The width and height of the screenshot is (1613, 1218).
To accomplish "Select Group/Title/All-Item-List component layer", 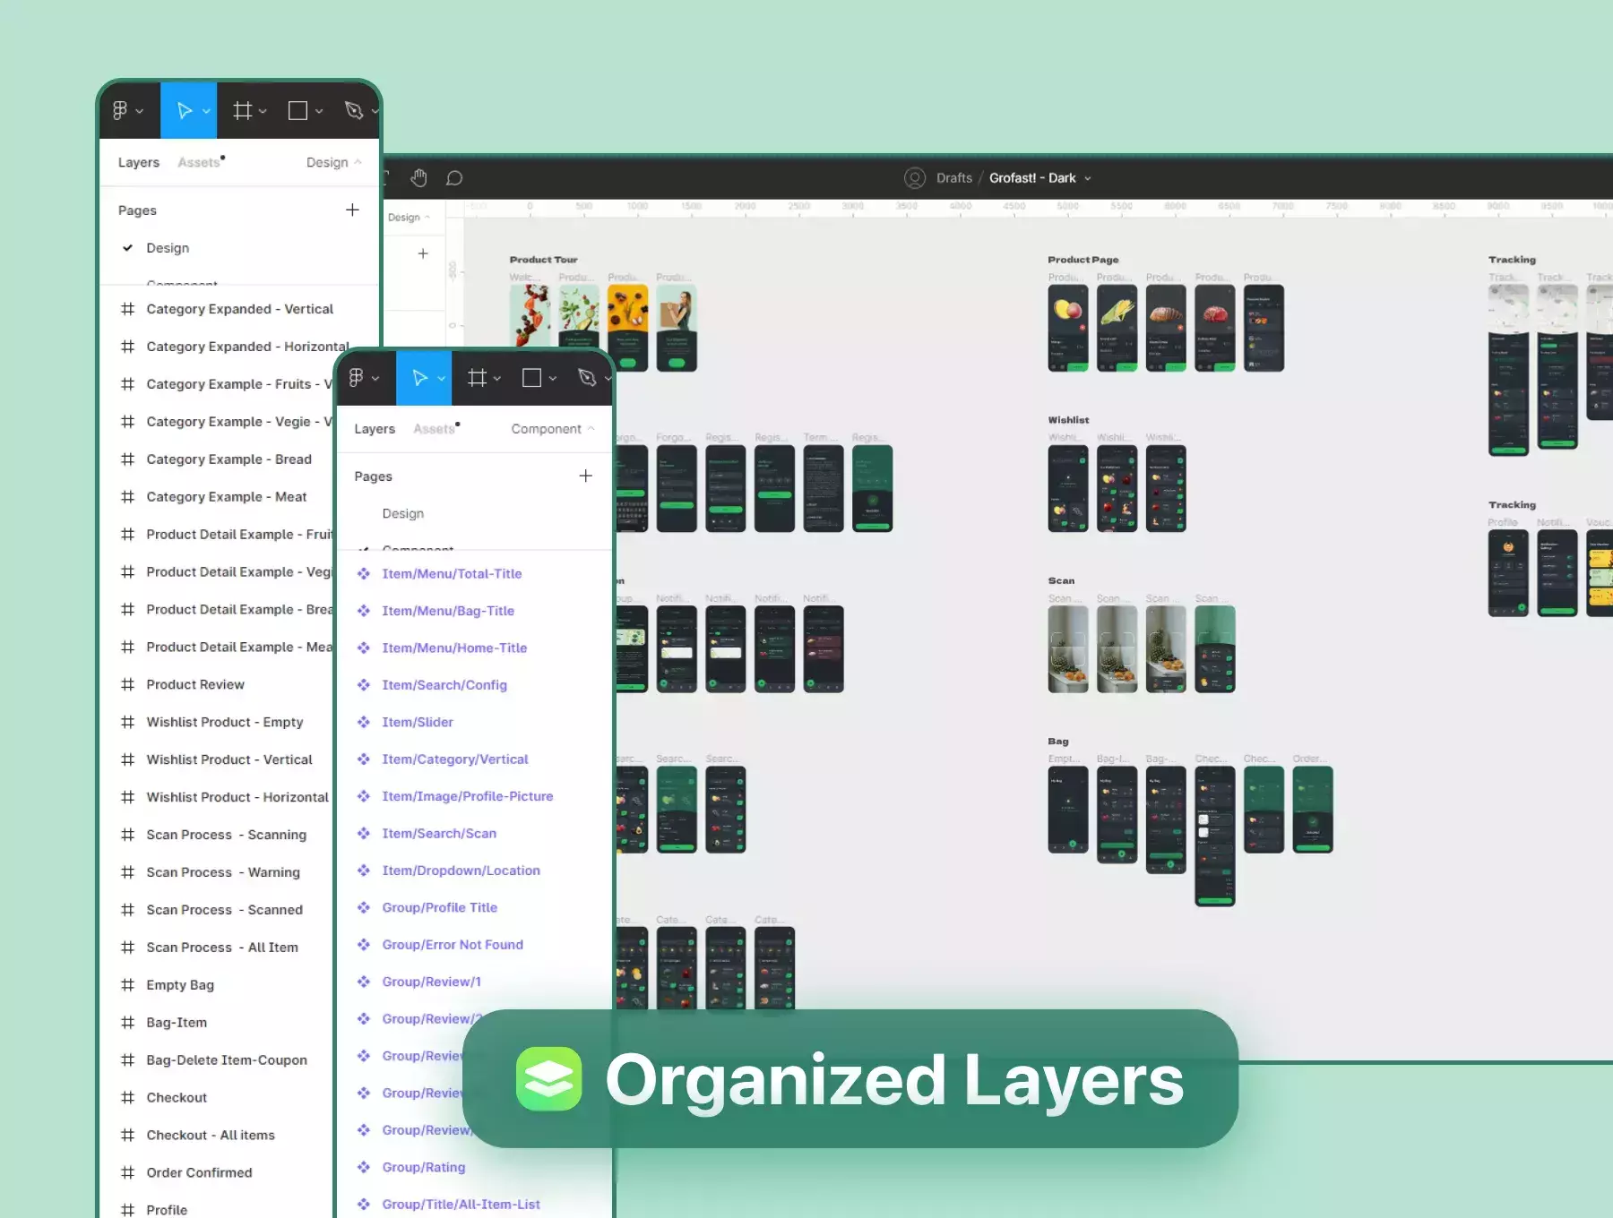I will (461, 1205).
